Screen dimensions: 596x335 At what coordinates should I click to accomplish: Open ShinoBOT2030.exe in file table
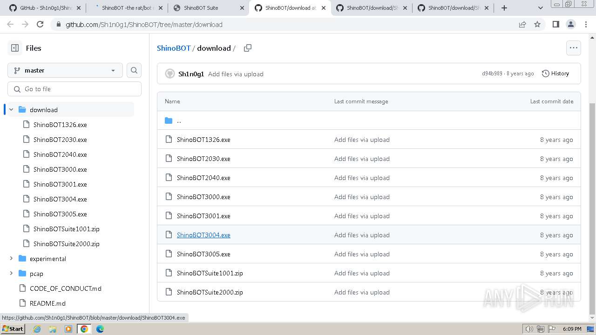pos(203,159)
